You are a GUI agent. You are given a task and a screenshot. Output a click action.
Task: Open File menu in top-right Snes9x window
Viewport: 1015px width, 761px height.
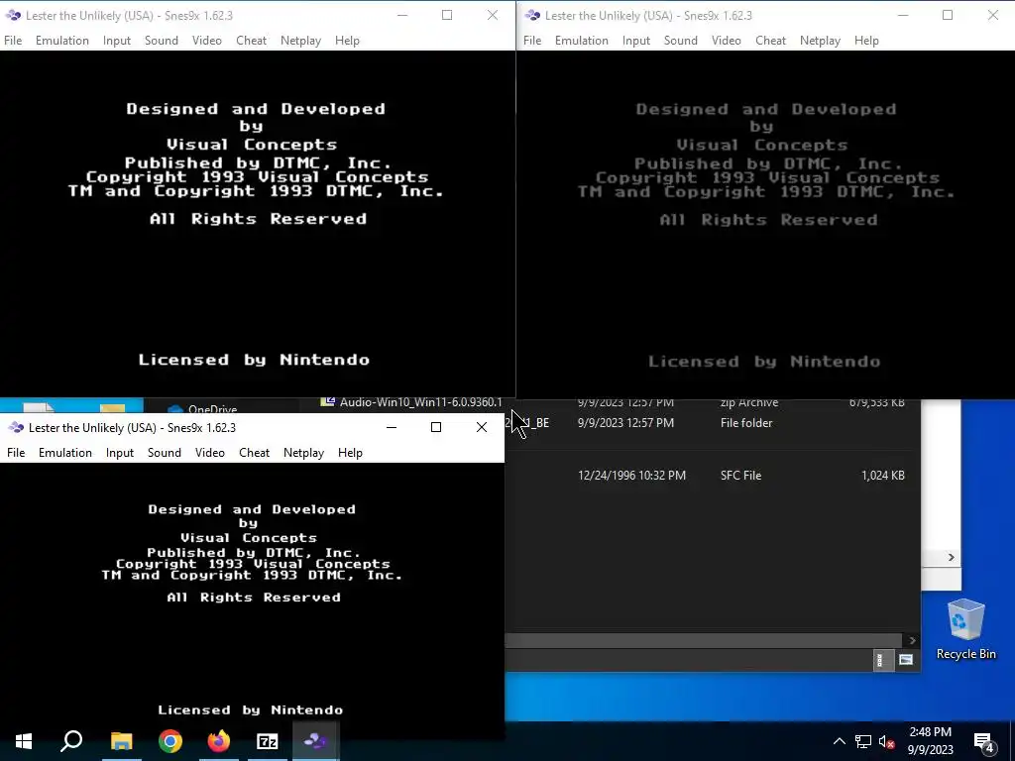pyautogui.click(x=532, y=40)
